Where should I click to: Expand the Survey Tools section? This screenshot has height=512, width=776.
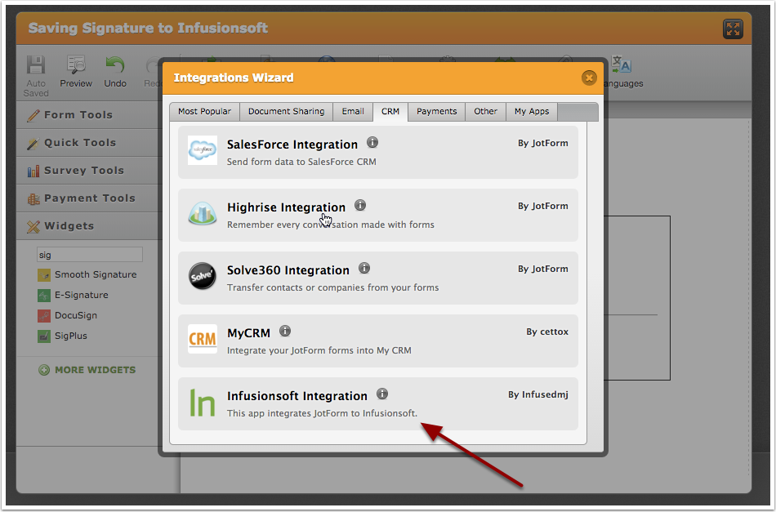point(90,170)
